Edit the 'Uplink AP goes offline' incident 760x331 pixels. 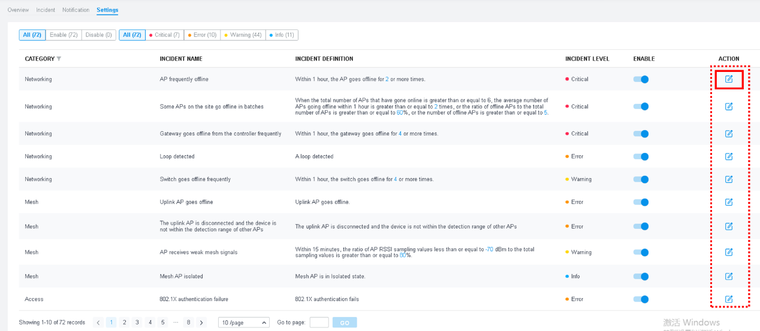(x=729, y=202)
